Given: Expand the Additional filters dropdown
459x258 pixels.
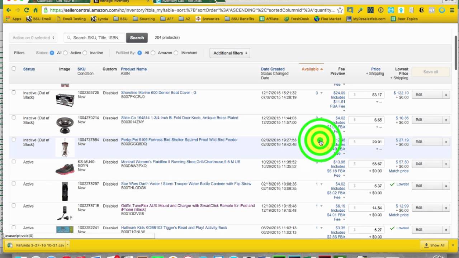Looking at the screenshot, I should point(230,53).
